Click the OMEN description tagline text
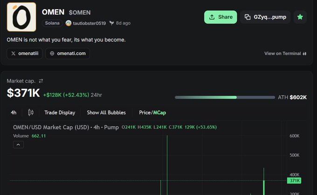317x195 pixels. click(66, 40)
